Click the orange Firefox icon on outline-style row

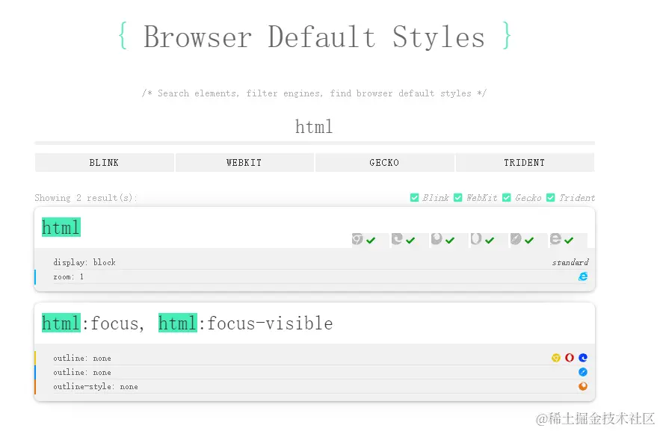click(583, 386)
